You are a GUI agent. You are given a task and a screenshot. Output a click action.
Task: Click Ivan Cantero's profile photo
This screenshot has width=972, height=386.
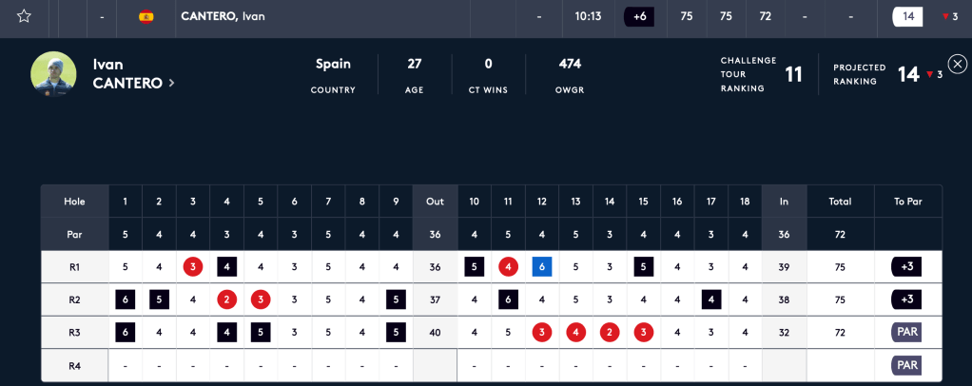[53, 74]
